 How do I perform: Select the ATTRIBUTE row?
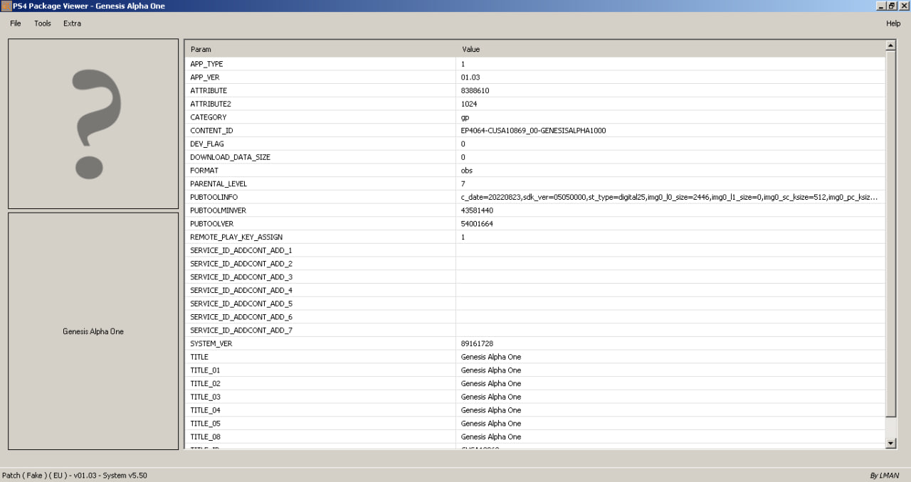point(535,90)
